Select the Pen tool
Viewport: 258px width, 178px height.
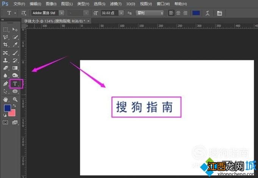click(5, 84)
